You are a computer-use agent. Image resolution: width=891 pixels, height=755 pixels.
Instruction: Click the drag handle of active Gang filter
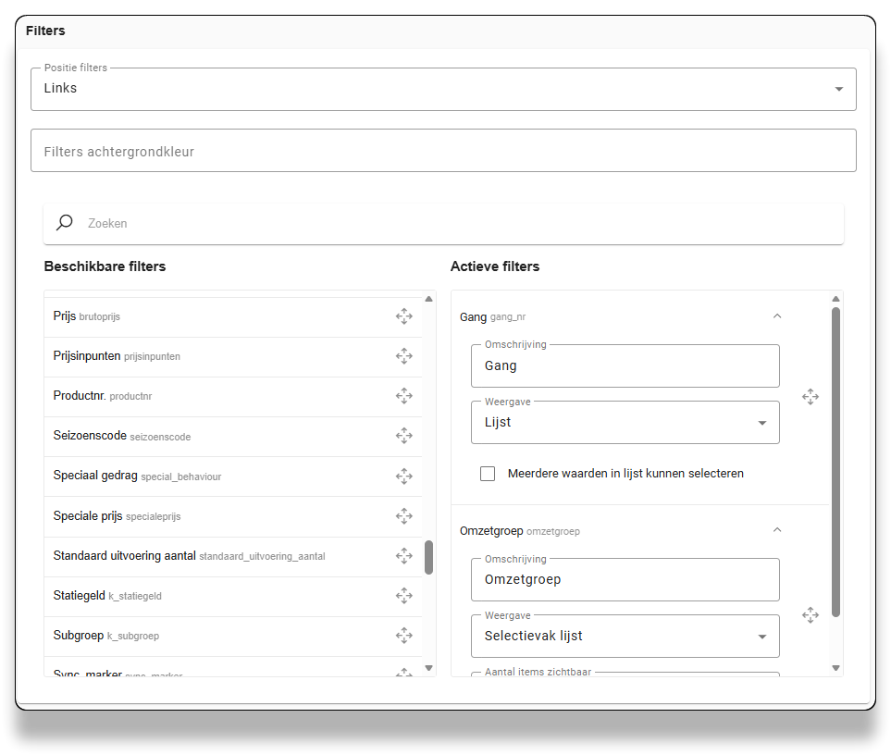point(811,397)
